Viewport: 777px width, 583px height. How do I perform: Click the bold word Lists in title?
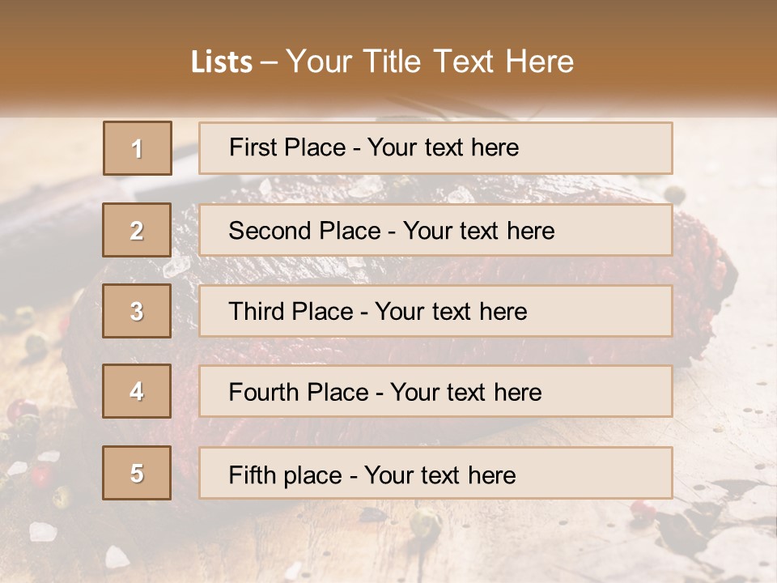coord(221,62)
